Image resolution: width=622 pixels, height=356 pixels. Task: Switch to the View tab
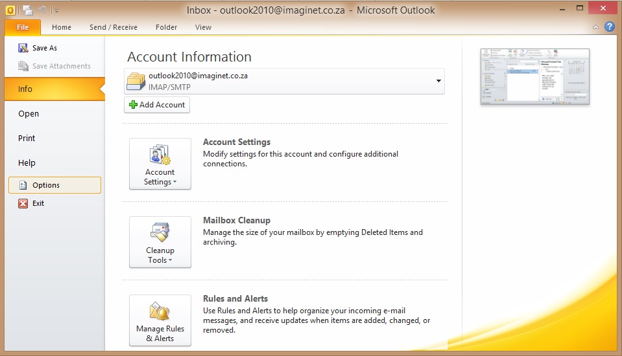tap(203, 27)
